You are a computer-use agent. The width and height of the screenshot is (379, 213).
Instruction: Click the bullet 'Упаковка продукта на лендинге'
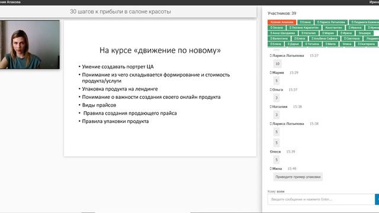click(120, 89)
